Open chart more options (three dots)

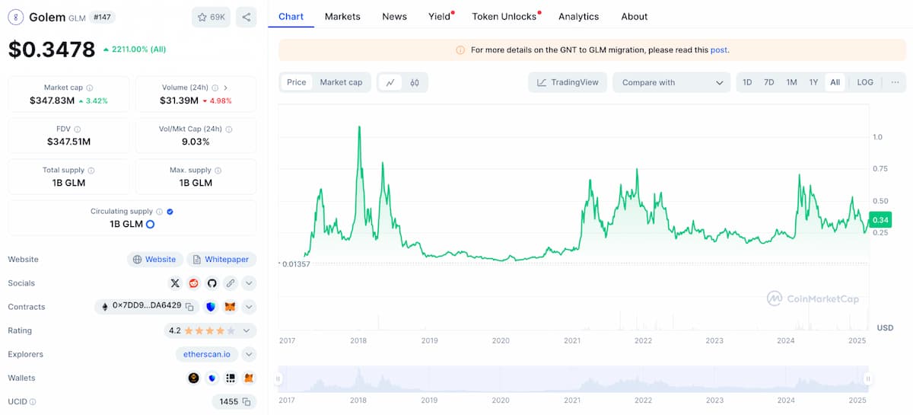[895, 82]
